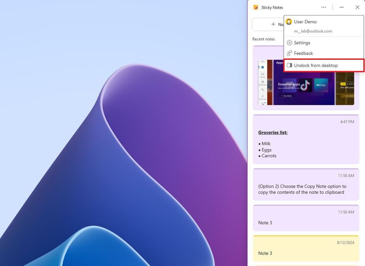This screenshot has width=365, height=266.
Task: Click the Recent notes heading
Action: [263, 39]
